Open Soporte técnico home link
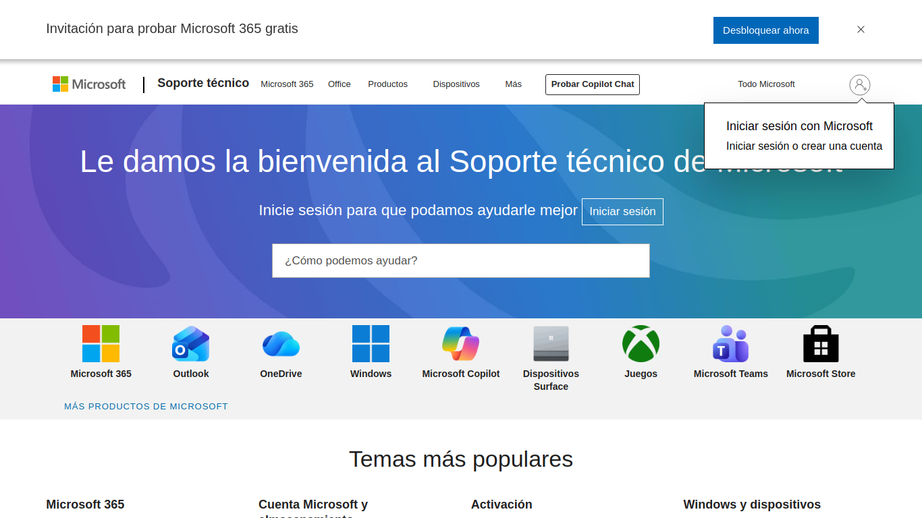Viewport: 922px width, 518px height. 203,83
